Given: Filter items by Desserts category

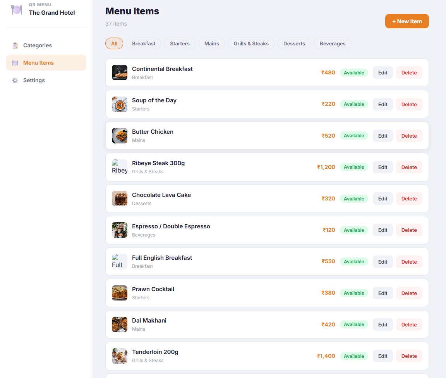Looking at the screenshot, I should (294, 43).
